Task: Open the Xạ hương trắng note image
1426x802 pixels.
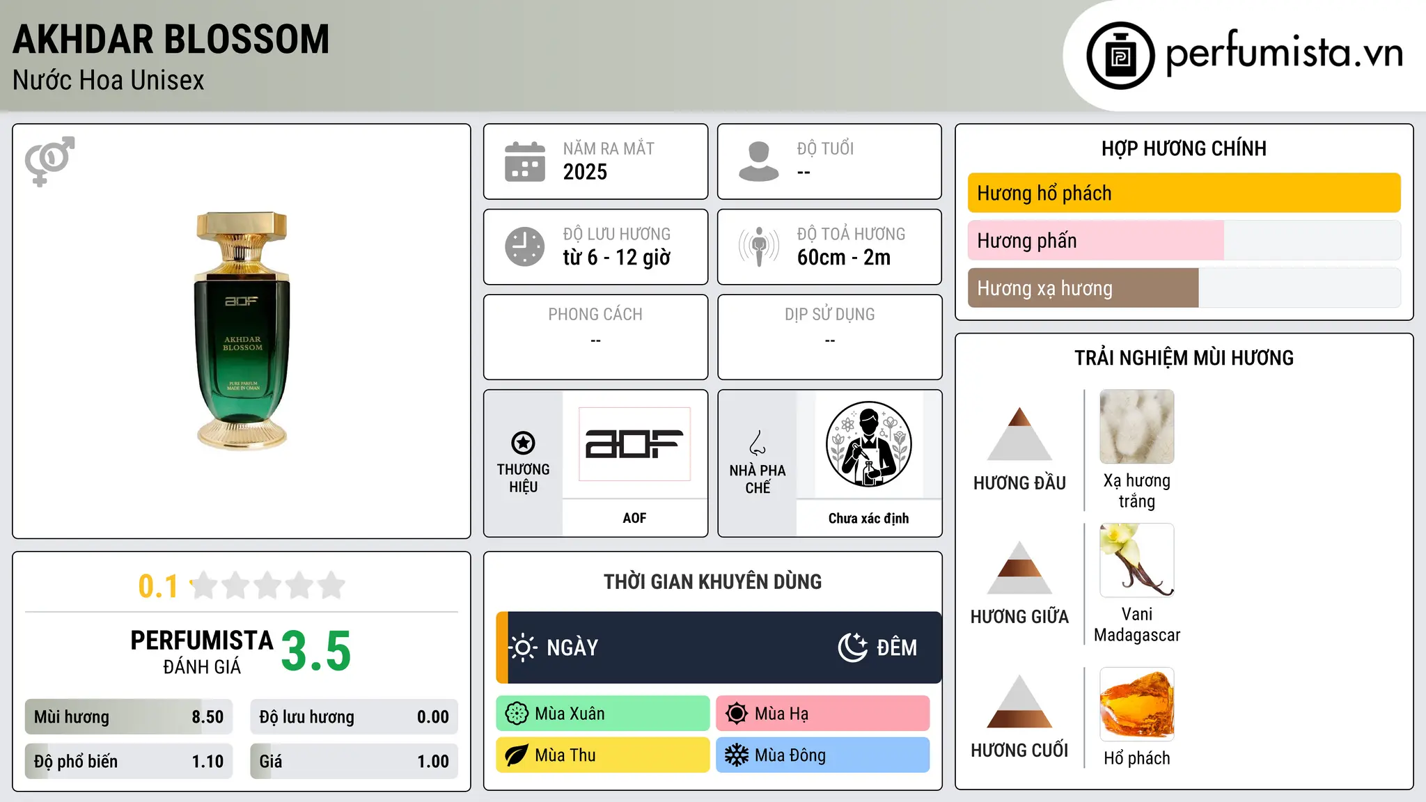Action: point(1137,427)
